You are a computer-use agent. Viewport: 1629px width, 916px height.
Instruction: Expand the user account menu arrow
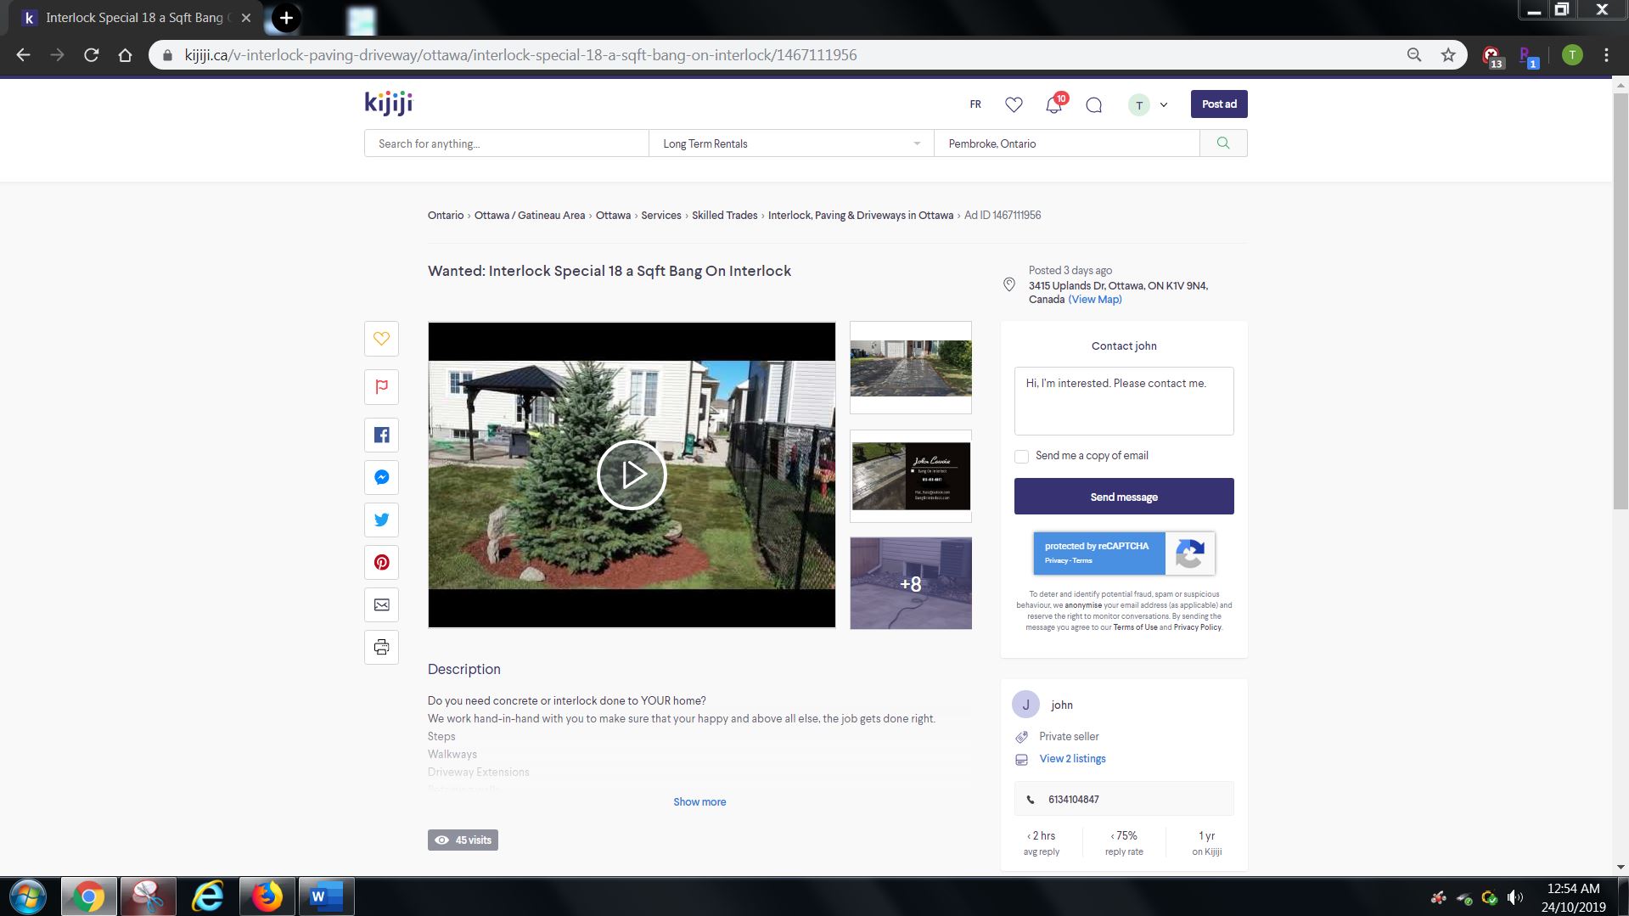(x=1164, y=105)
